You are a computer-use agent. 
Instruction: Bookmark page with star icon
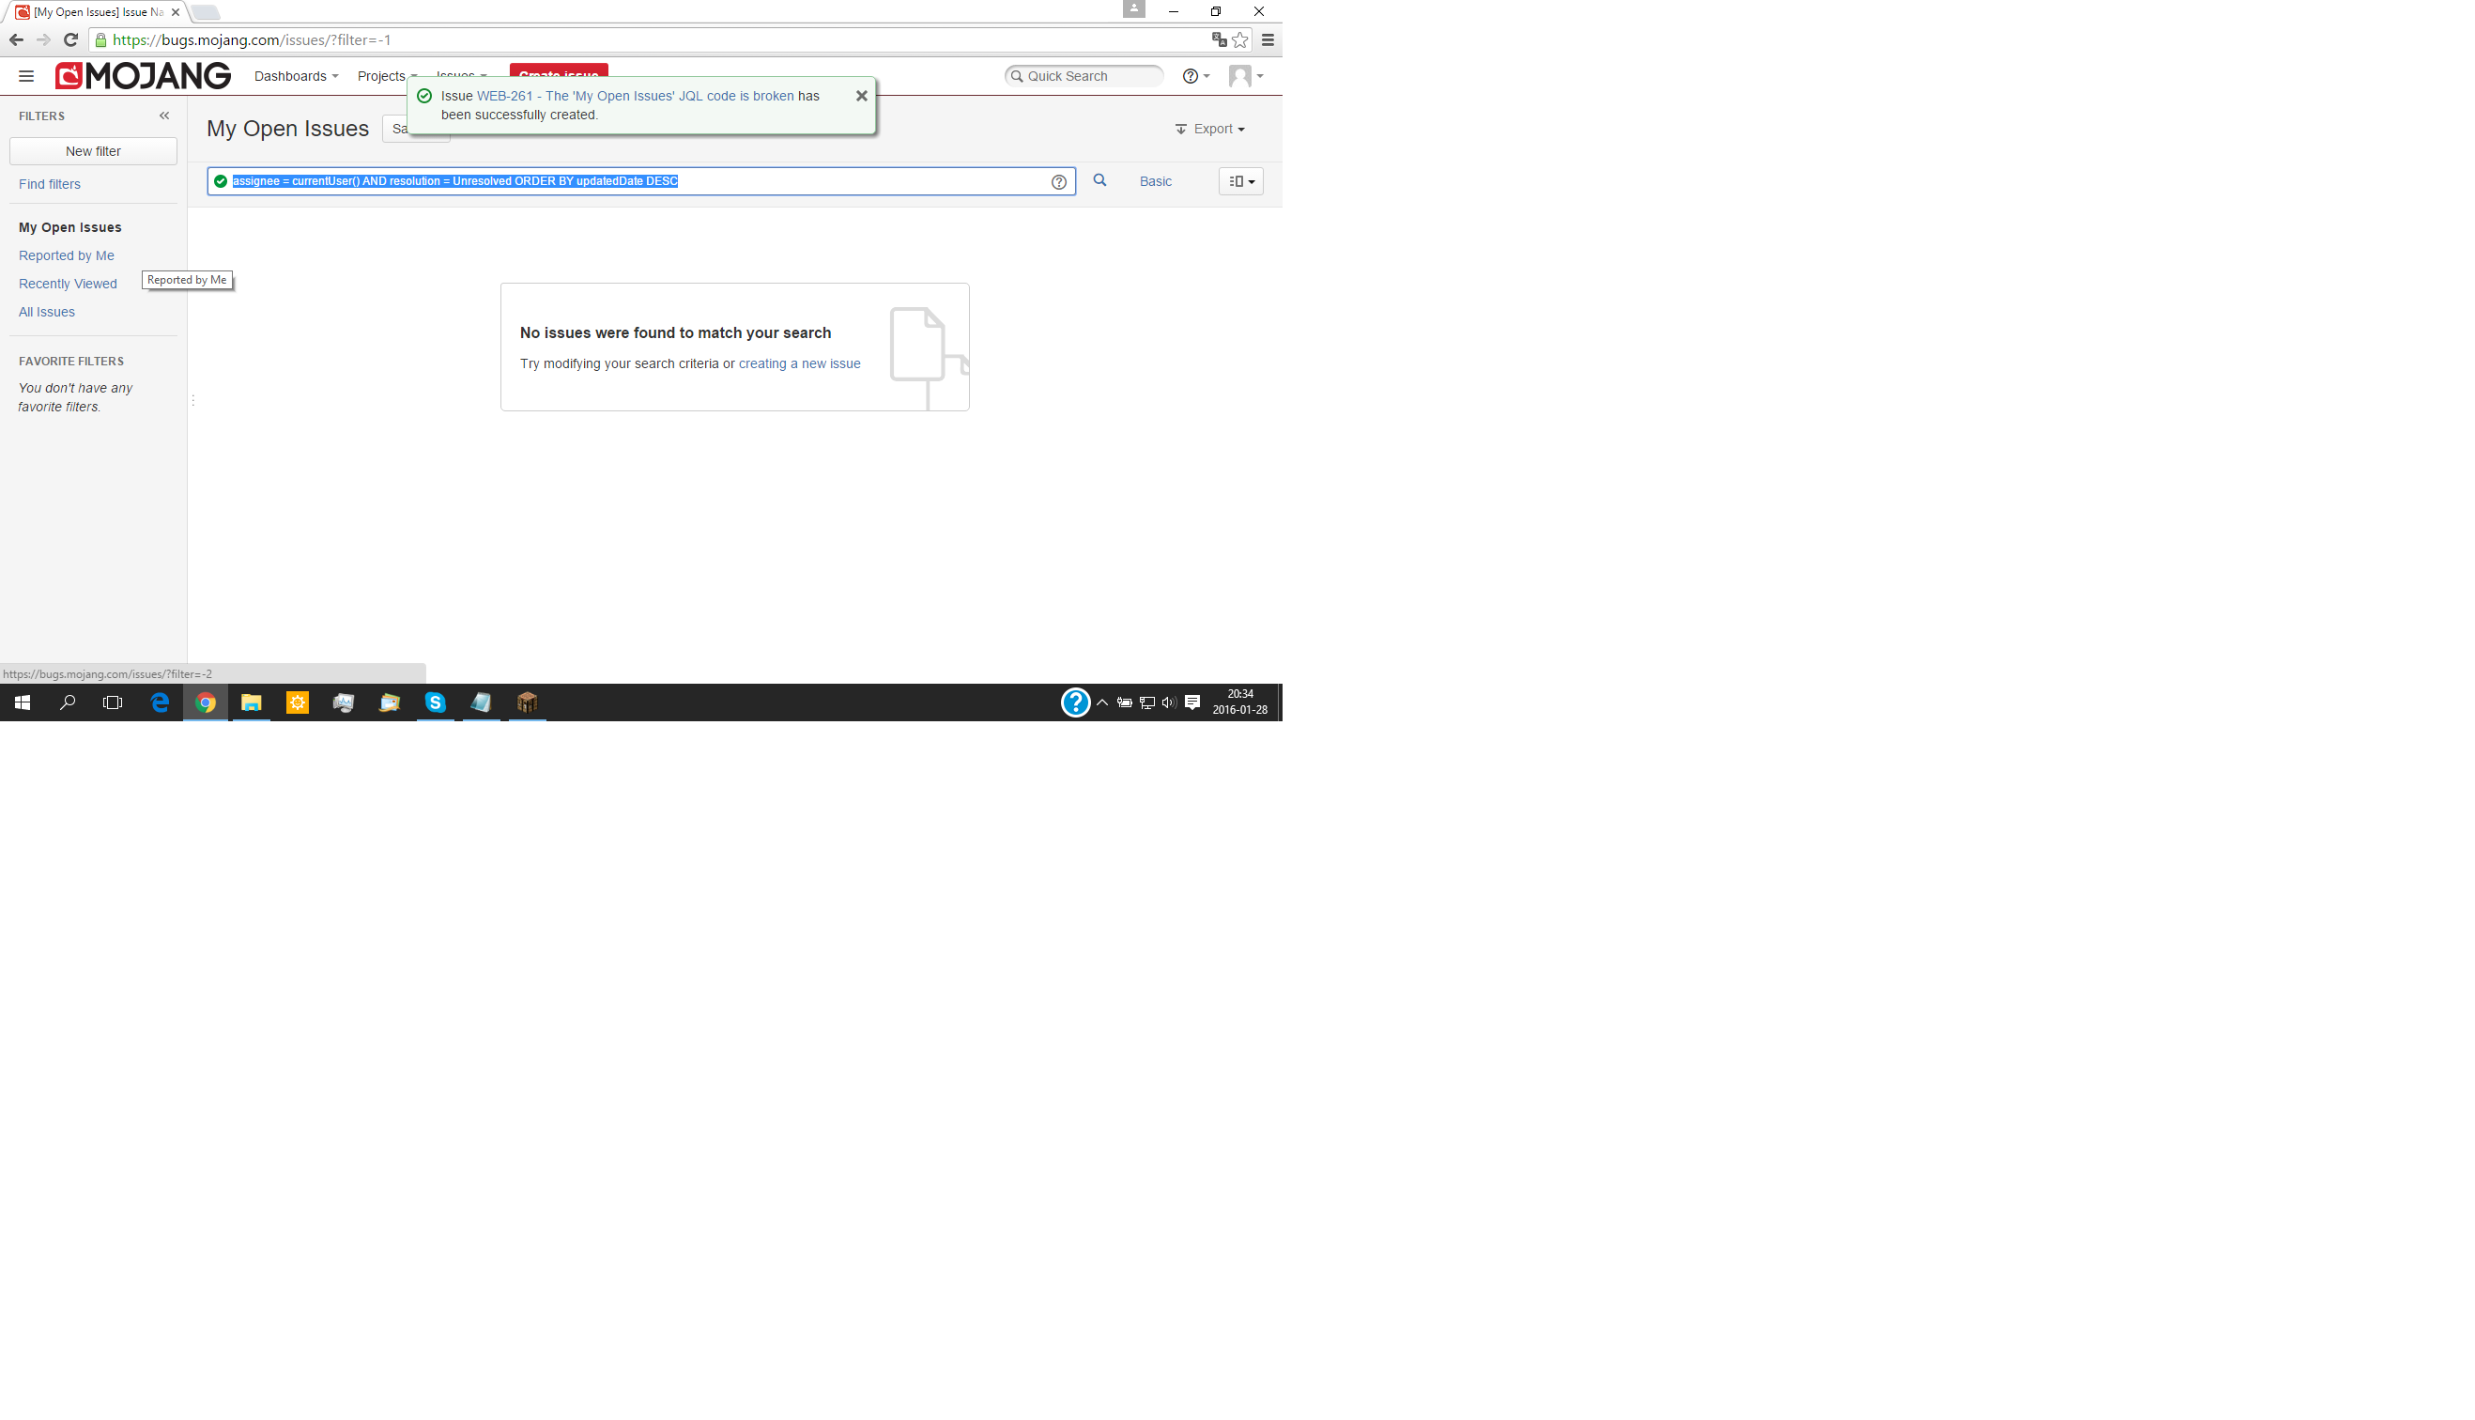click(1240, 40)
